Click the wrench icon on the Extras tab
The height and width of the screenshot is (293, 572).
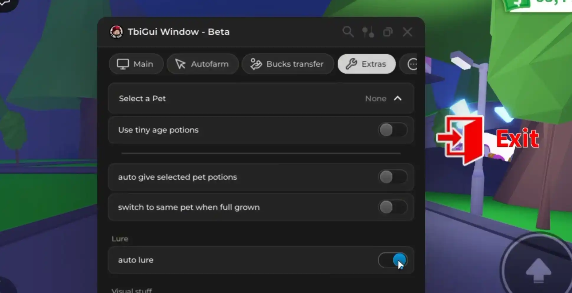[x=351, y=64]
